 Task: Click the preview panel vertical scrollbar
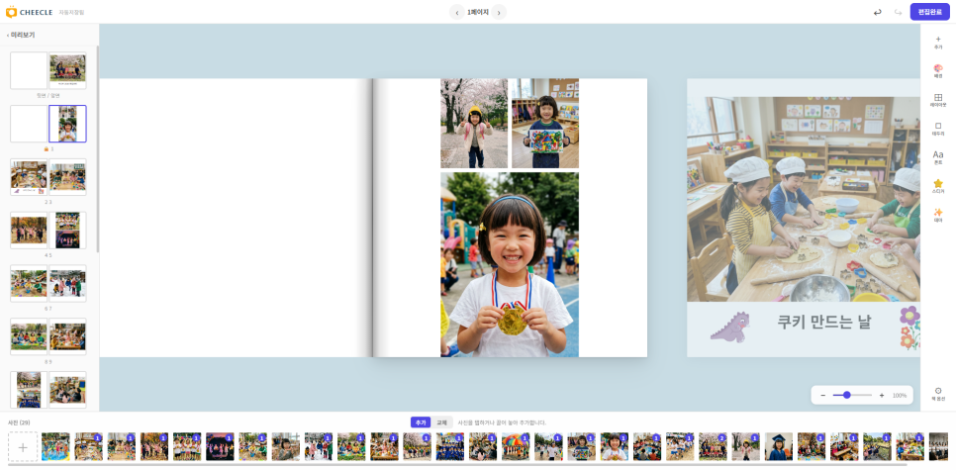[x=98, y=149]
